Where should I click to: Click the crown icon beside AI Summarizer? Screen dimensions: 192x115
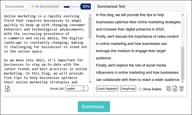tap(33, 6)
